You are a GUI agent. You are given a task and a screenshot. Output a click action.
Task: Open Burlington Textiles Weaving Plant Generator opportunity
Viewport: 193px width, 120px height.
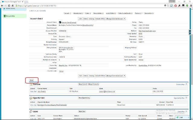click(x=52, y=105)
